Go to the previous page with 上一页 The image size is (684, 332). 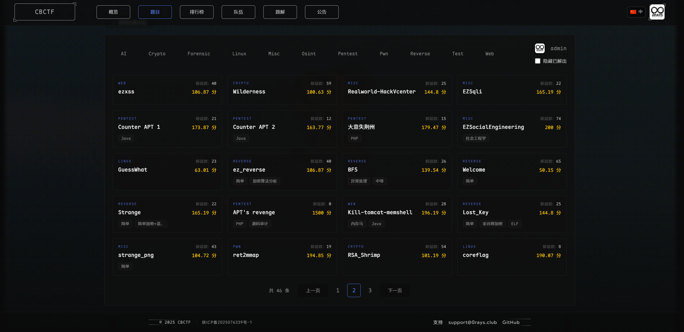pos(313,290)
